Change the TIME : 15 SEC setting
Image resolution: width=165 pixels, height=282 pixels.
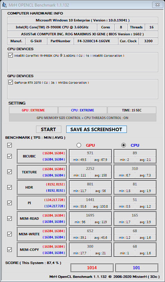(x=132, y=110)
